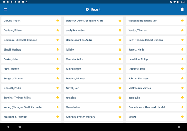Image resolution: width=187 pixels, height=131 pixels.
Task: Click star icon for John of Fornsete
Action: point(182,78)
